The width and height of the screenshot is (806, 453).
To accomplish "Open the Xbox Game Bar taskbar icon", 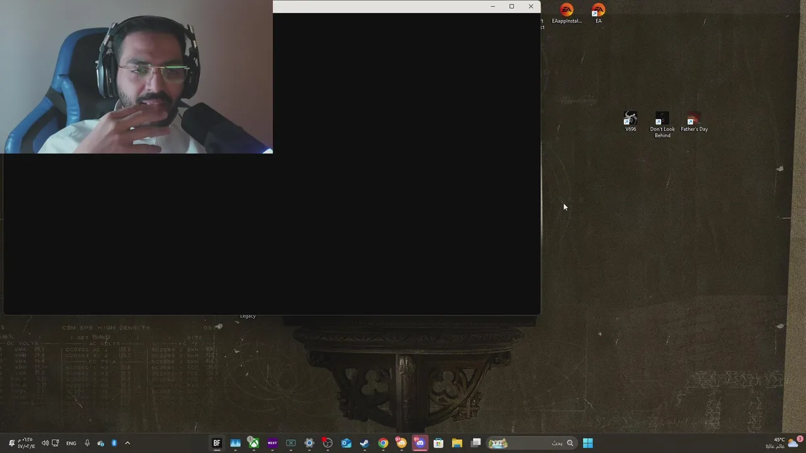I will (x=291, y=443).
